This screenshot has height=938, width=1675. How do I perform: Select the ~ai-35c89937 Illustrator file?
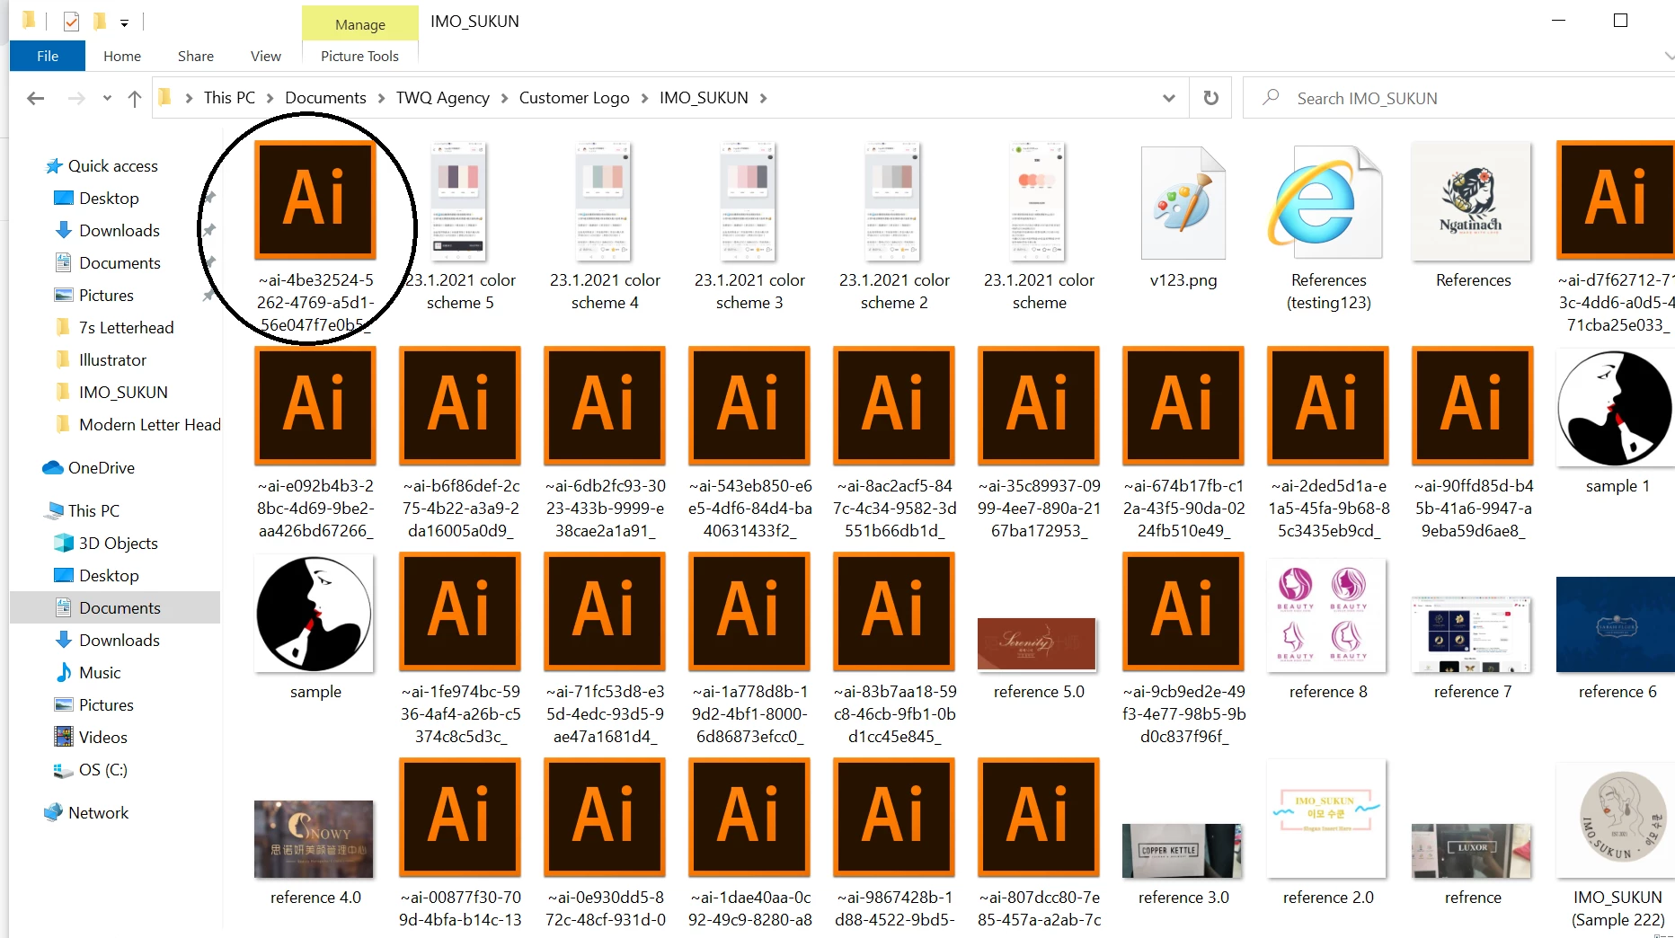[x=1039, y=405]
